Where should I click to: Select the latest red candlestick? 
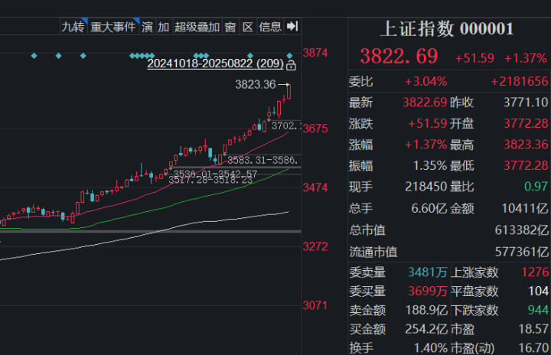289,91
